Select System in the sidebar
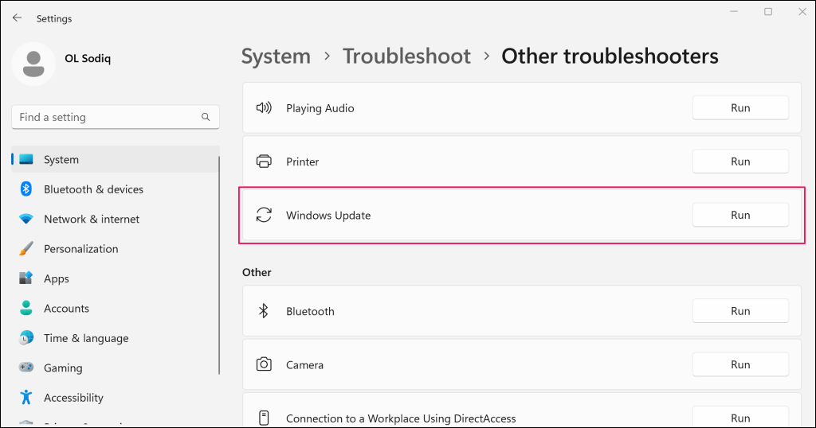The width and height of the screenshot is (816, 428). coord(61,159)
